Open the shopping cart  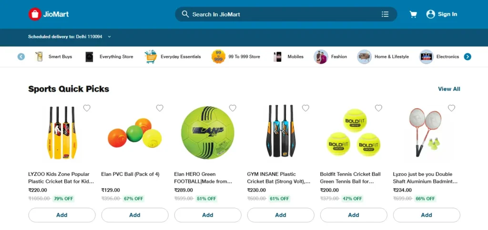[x=413, y=14]
